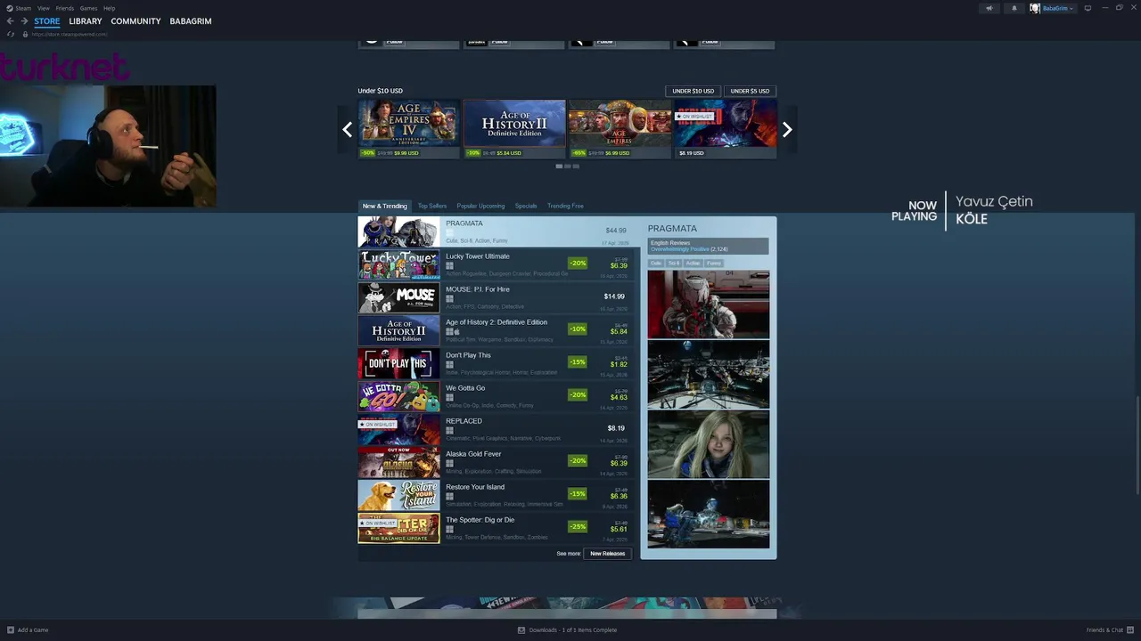Open the MOUSE: P.I. For Hire row
This screenshot has height=641, width=1141.
(496, 298)
